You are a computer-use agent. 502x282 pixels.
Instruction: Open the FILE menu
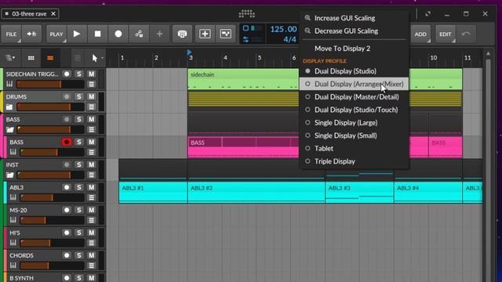click(x=11, y=34)
